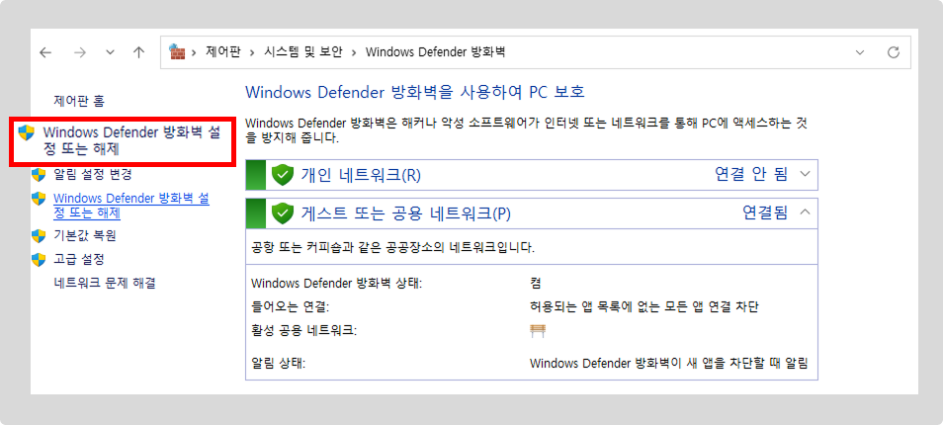
Task: Select 제어판 in the breadcrumb path
Action: 222,51
